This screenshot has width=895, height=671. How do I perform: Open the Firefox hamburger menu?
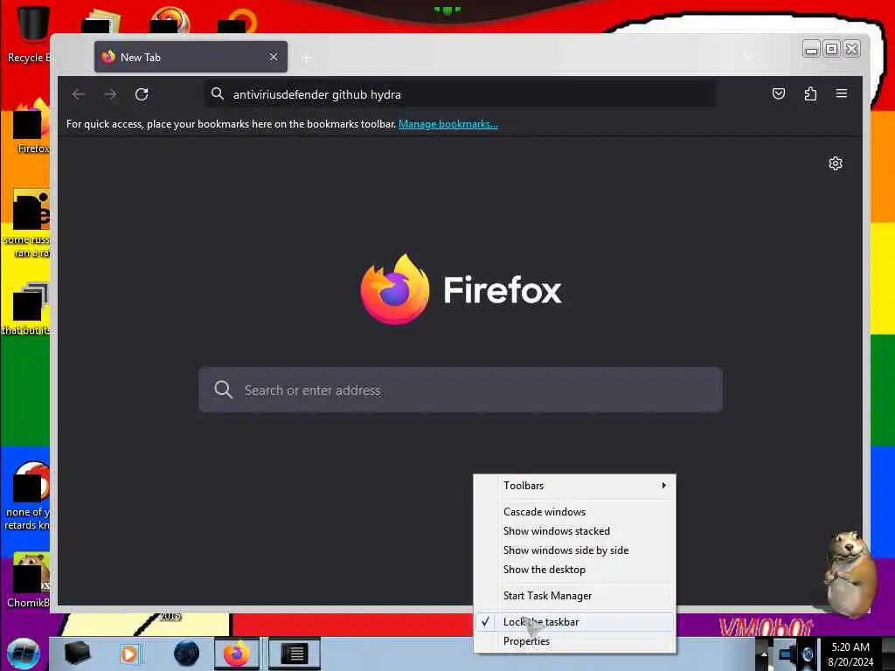842,93
